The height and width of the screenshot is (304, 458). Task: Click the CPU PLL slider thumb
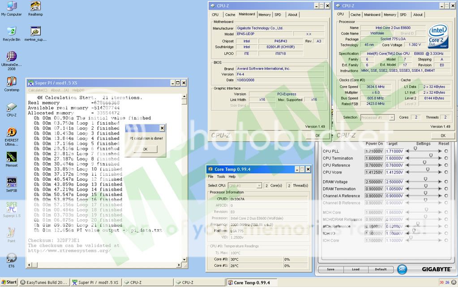pyautogui.click(x=415, y=148)
